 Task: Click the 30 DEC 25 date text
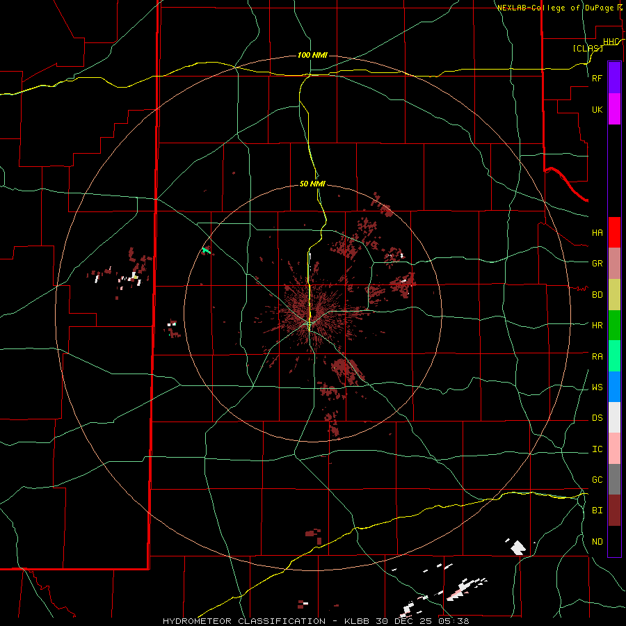click(403, 621)
